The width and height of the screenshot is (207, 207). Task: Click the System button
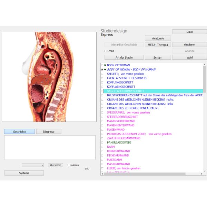pos(158,57)
